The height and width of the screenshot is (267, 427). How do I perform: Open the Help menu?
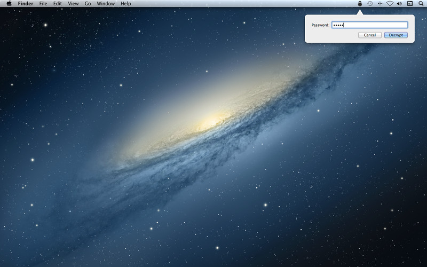(x=125, y=4)
